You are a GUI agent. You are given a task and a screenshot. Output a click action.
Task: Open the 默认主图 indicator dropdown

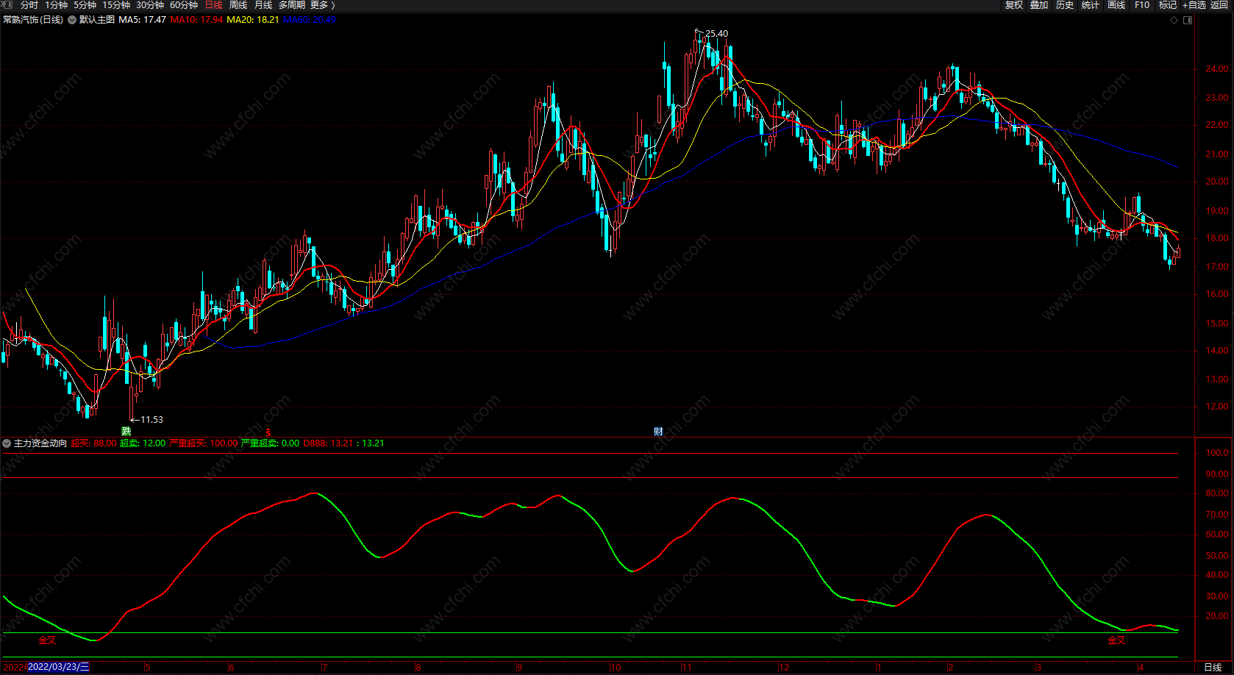pos(72,20)
